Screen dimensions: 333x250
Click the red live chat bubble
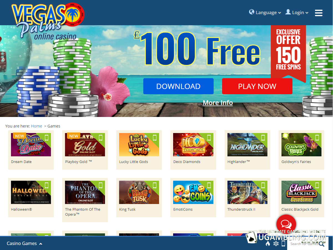point(286,224)
